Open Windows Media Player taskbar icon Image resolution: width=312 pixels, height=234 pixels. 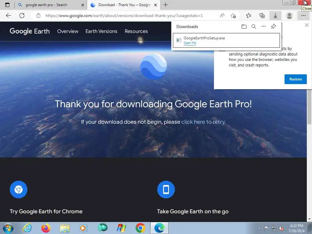(x=83, y=228)
